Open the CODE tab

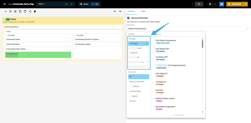point(143,11)
